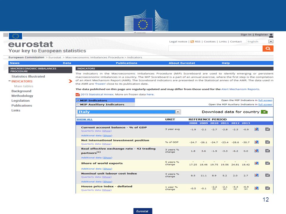Click inside the search input field

(x=215, y=48)
